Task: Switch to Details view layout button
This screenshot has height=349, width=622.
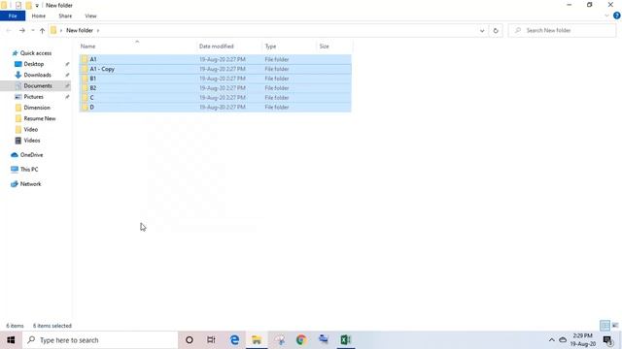Action: (x=605, y=326)
